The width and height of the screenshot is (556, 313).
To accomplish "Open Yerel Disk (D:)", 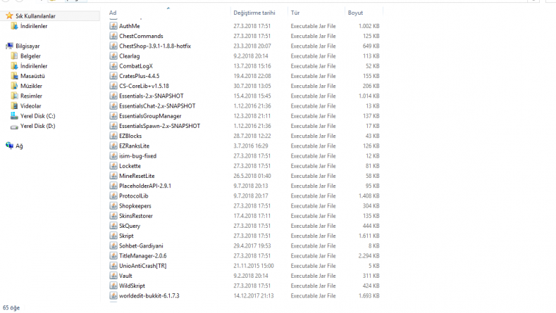I will coord(38,126).
